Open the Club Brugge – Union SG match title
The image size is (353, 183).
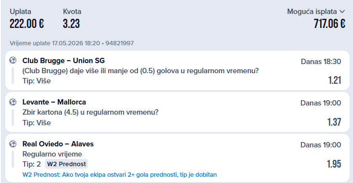pyautogui.click(x=63, y=61)
